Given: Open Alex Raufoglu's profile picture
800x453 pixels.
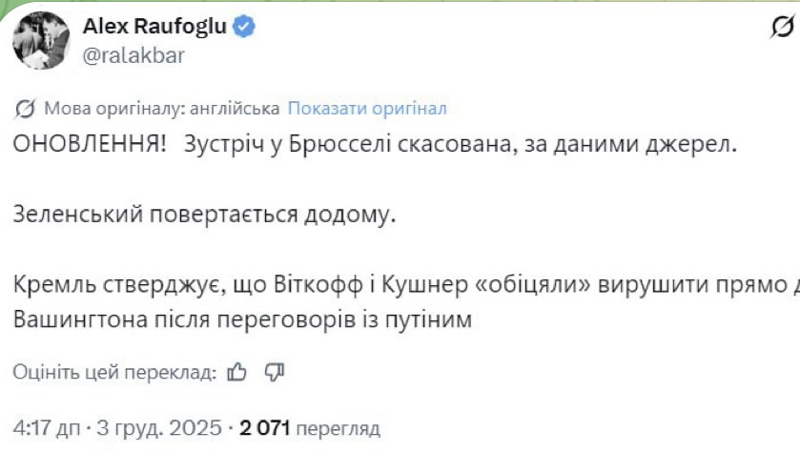Looking at the screenshot, I should click(39, 39).
